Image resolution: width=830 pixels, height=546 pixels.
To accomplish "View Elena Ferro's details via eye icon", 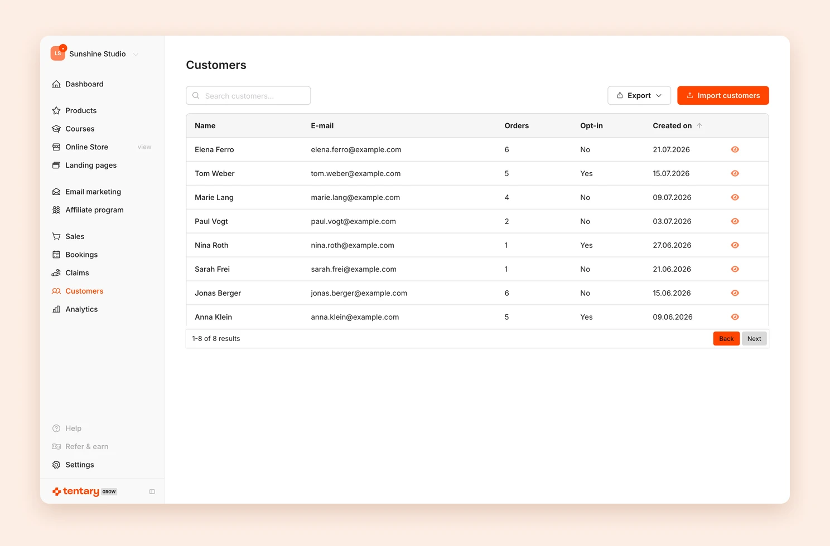I will (735, 149).
